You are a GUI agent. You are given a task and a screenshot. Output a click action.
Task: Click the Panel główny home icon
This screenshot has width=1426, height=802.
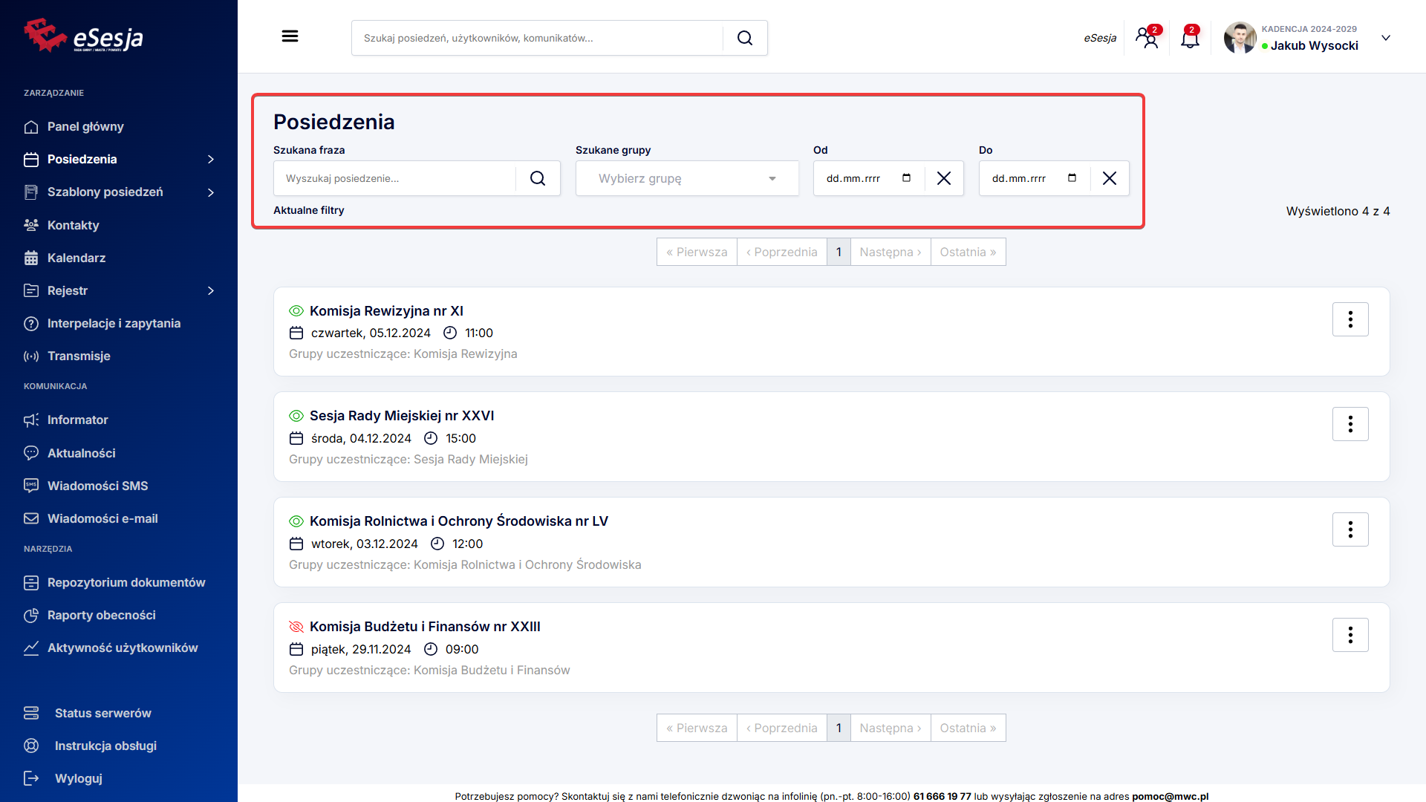pyautogui.click(x=31, y=127)
